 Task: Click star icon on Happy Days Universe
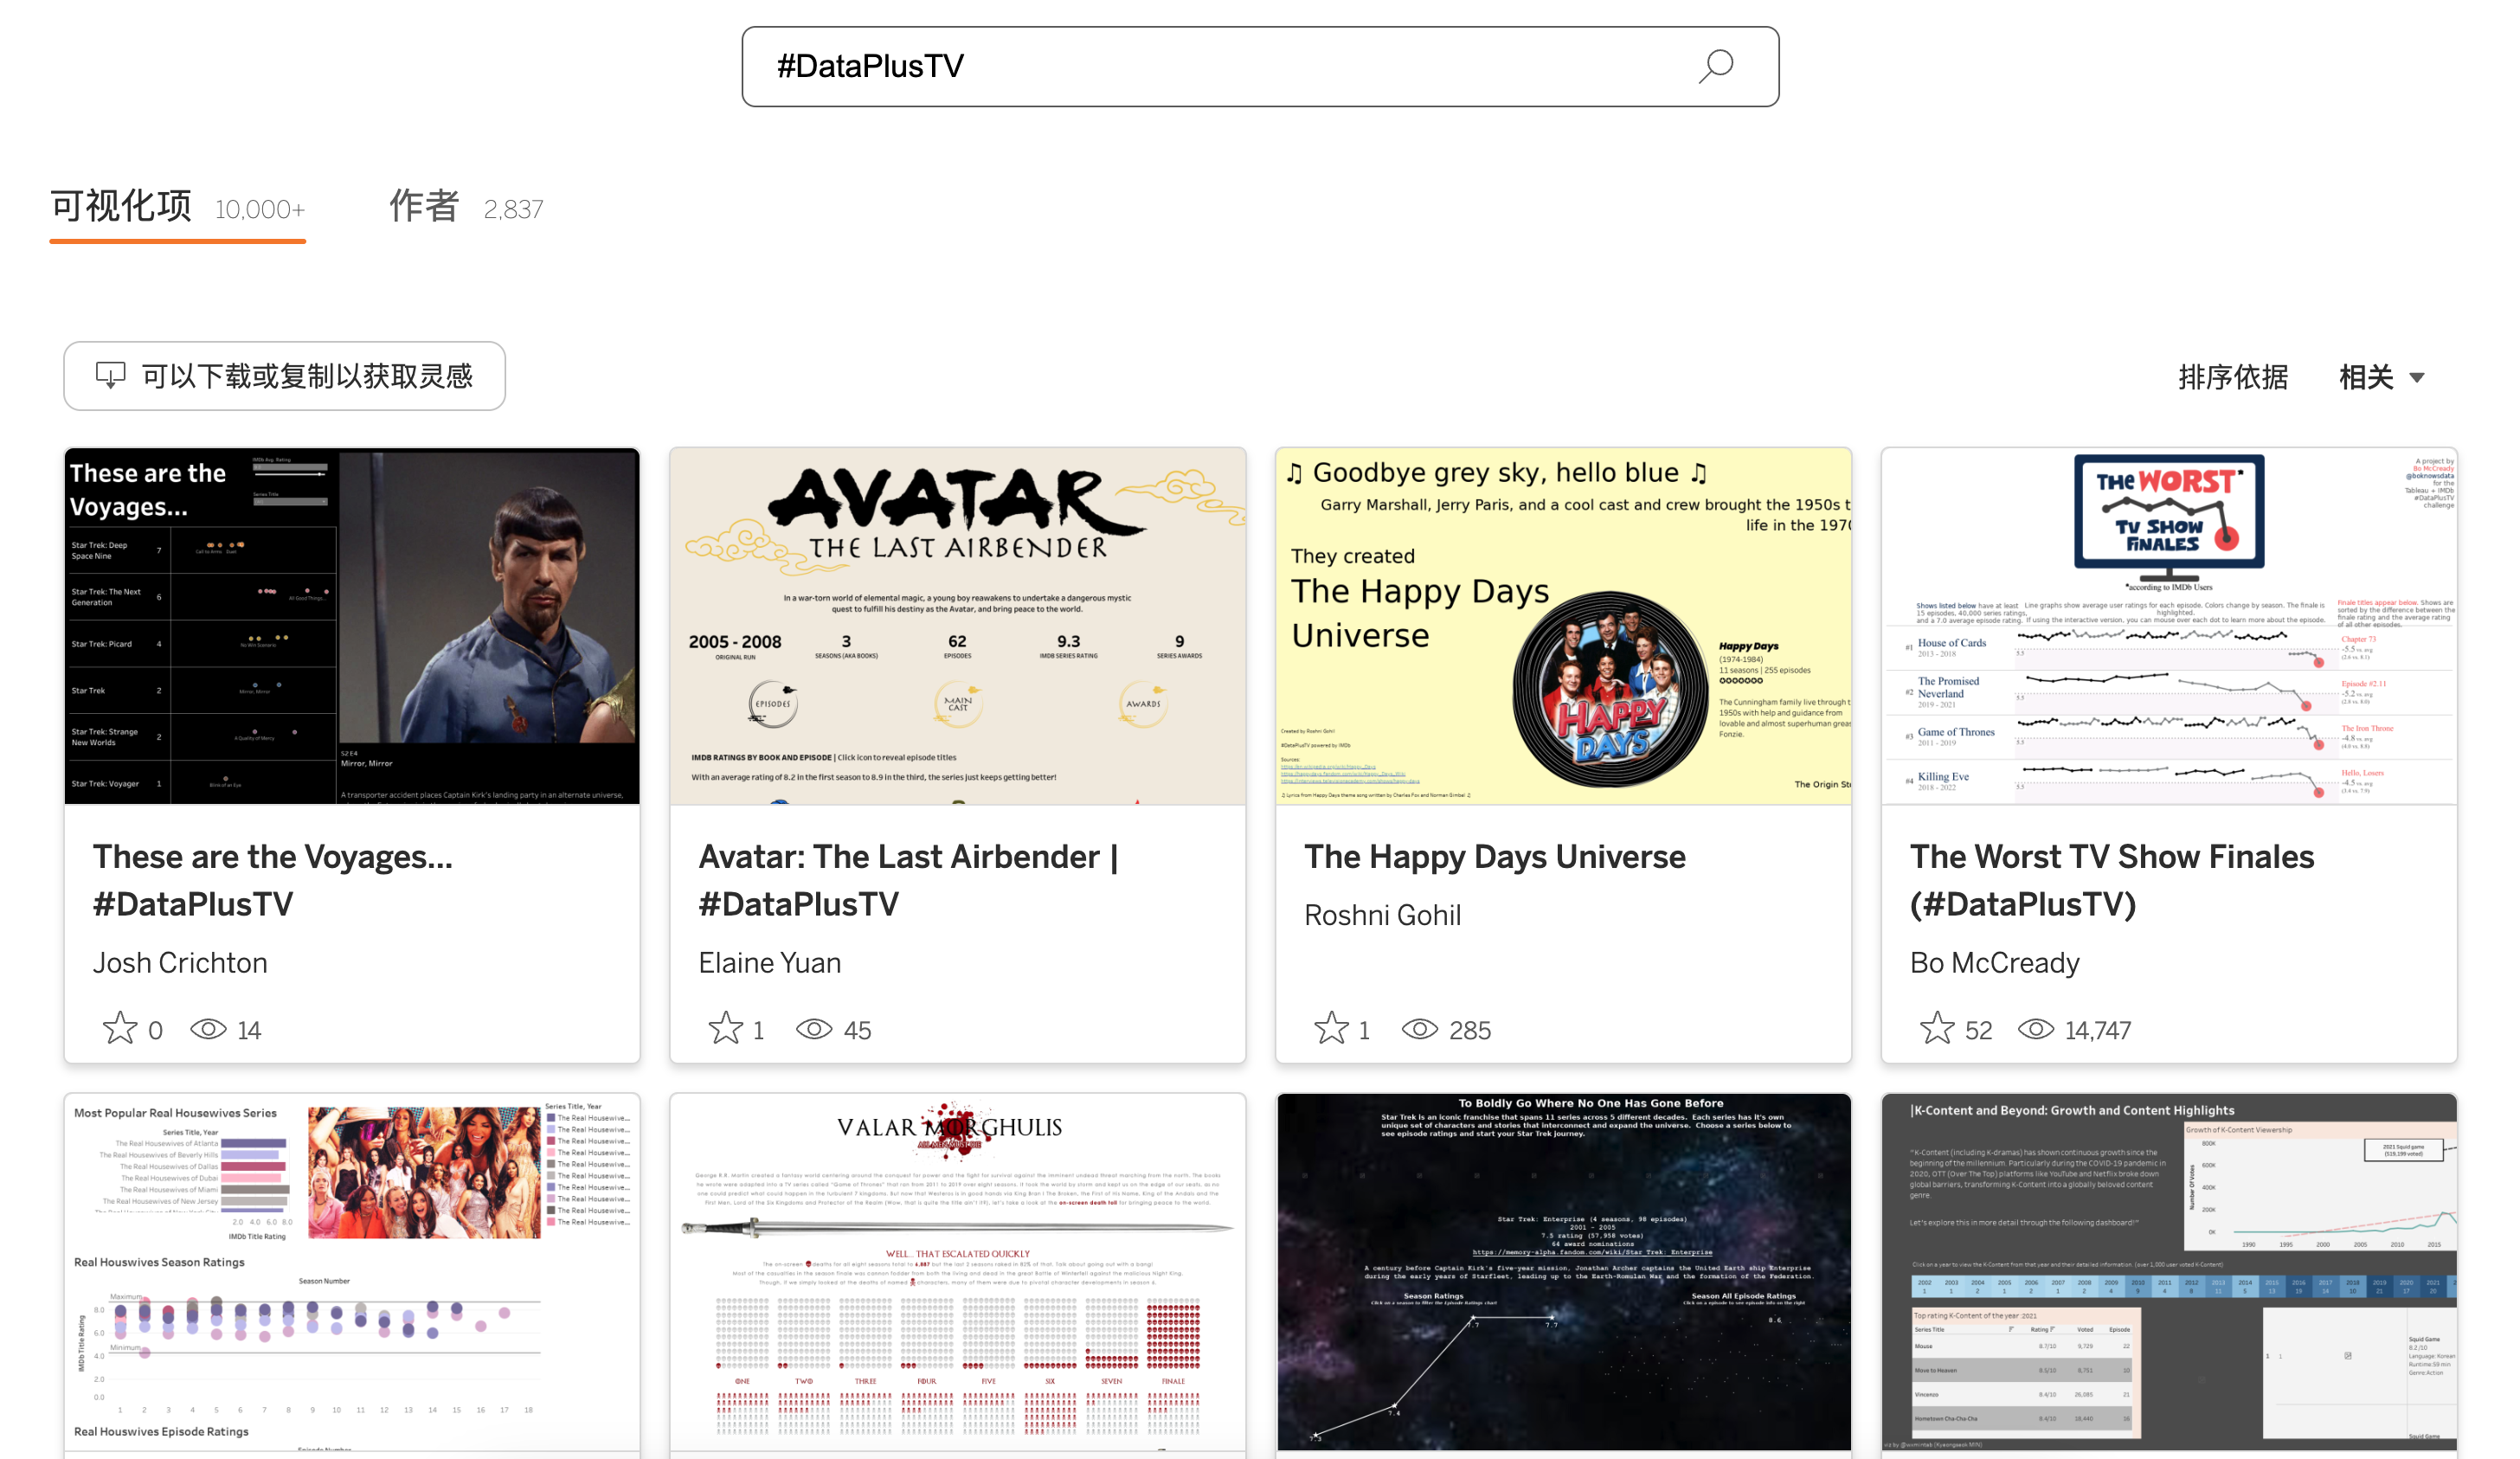(x=1331, y=1028)
